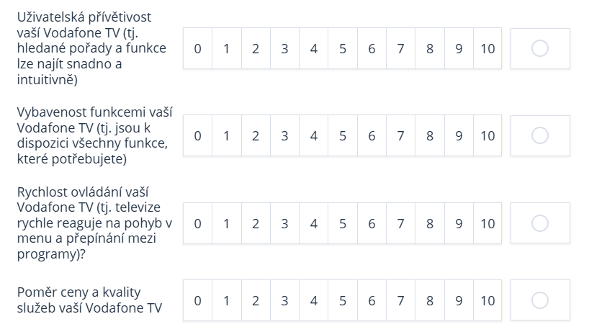Choose 10 for Uživatelská přívětivost row
The height and width of the screenshot is (332, 589).
click(x=487, y=48)
